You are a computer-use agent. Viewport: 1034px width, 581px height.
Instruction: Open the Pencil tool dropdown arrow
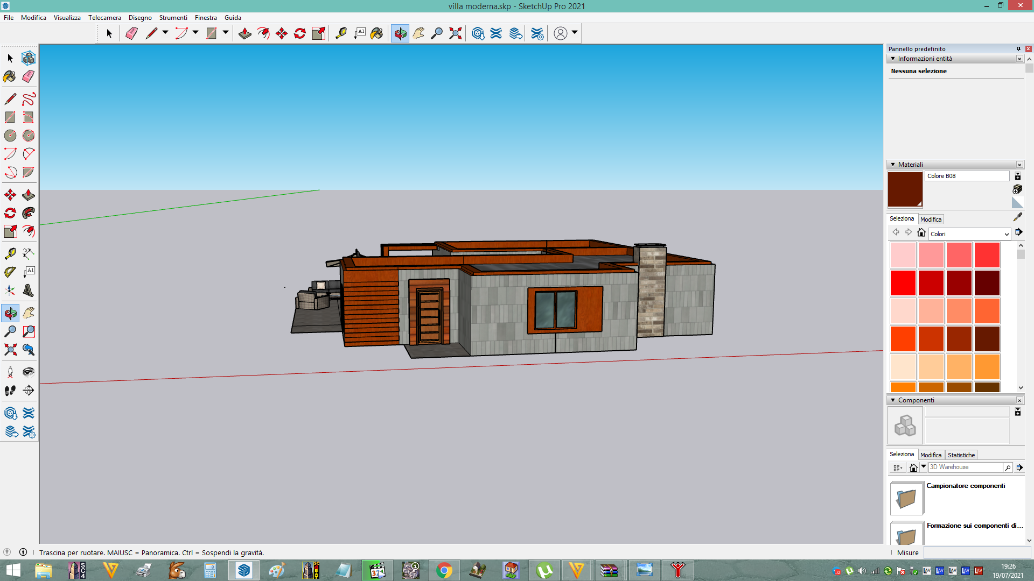(x=165, y=33)
